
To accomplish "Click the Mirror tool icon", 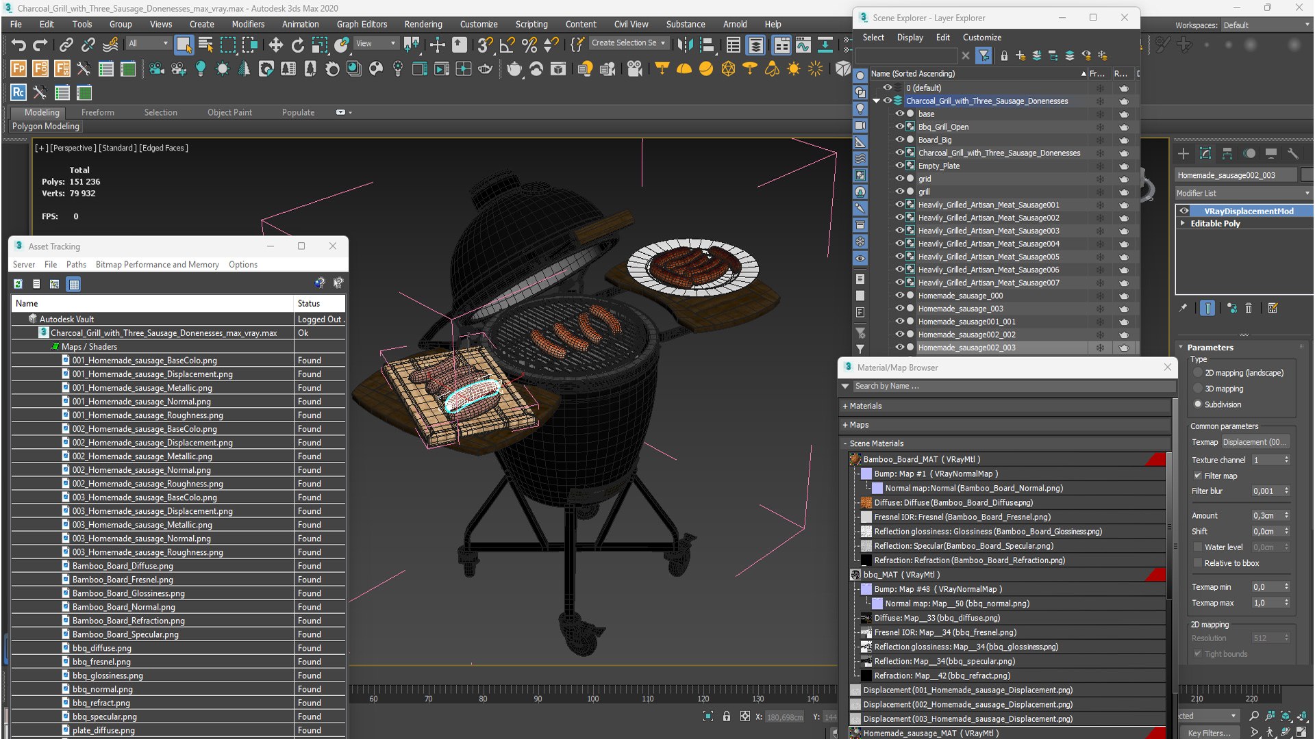I will click(x=684, y=45).
